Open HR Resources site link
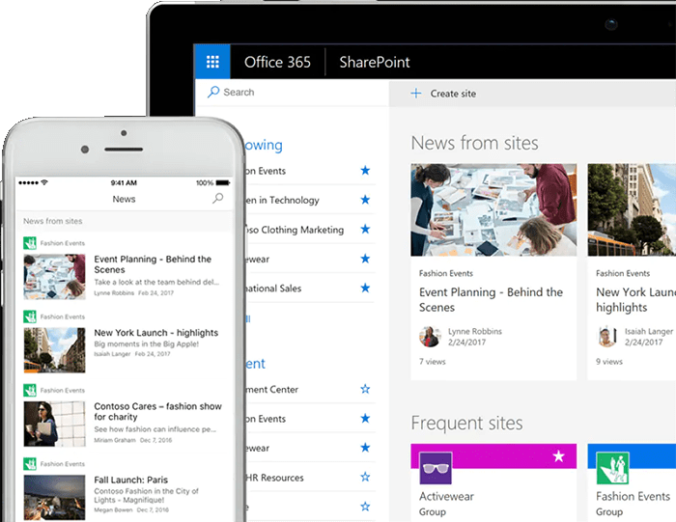The width and height of the screenshot is (676, 522). [x=274, y=478]
